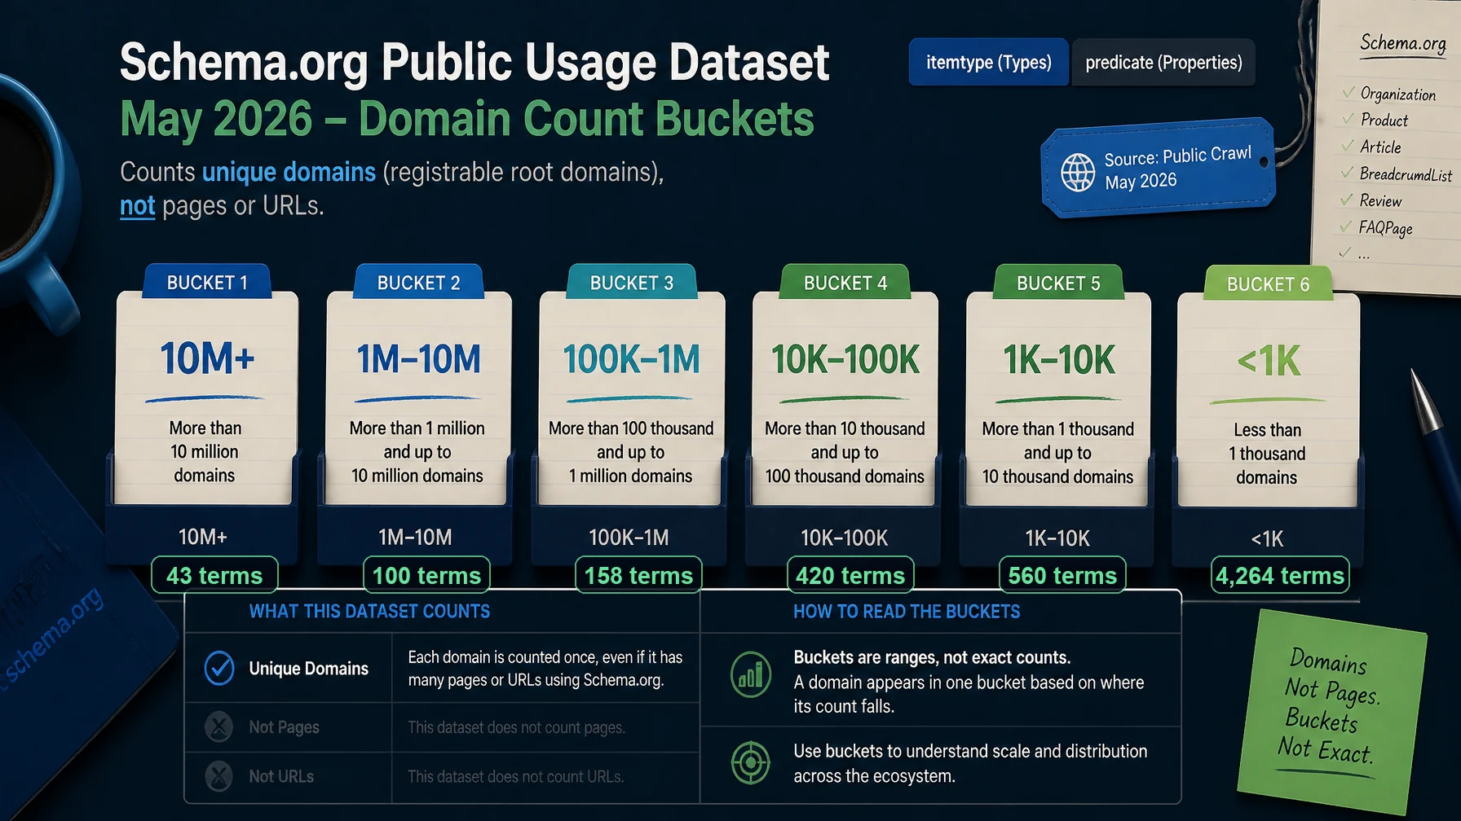Select the BUCKET 1 tab label
Image resolution: width=1461 pixels, height=821 pixels.
(x=207, y=282)
